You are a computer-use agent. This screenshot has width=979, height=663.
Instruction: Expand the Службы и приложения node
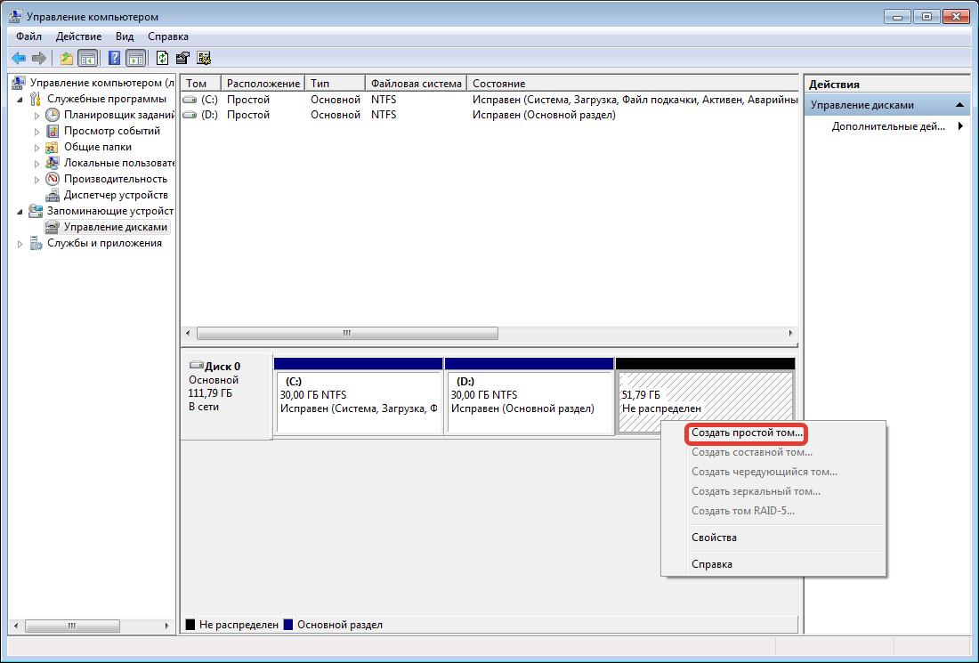pyautogui.click(x=20, y=244)
